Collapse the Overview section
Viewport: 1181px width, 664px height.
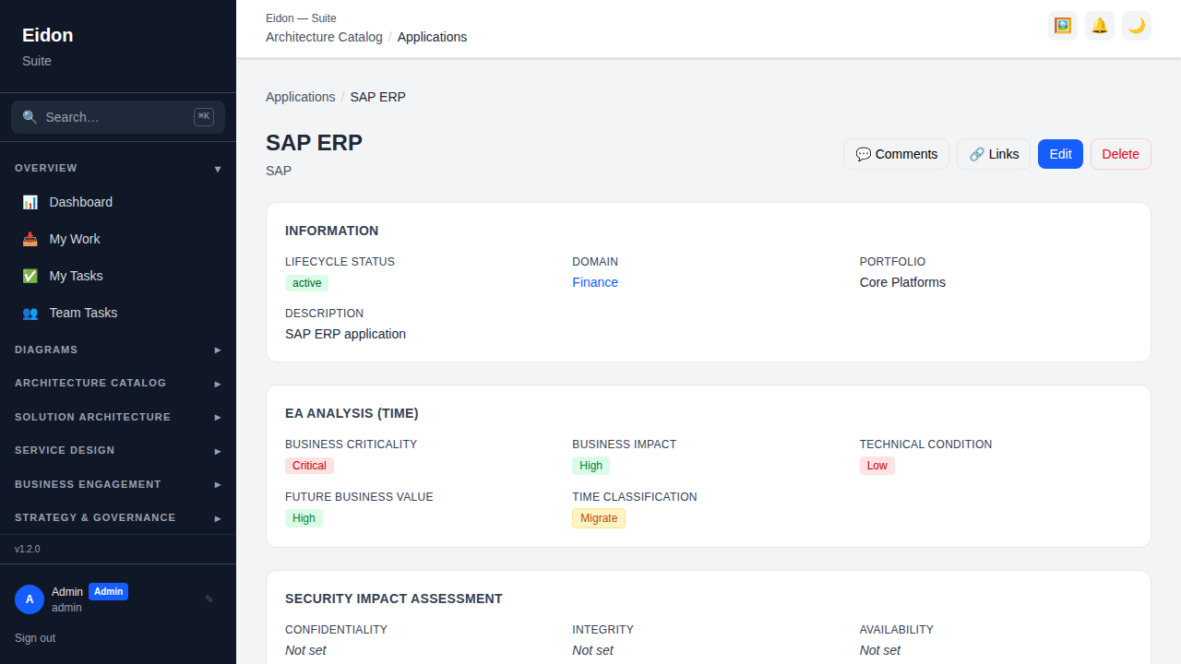point(118,169)
